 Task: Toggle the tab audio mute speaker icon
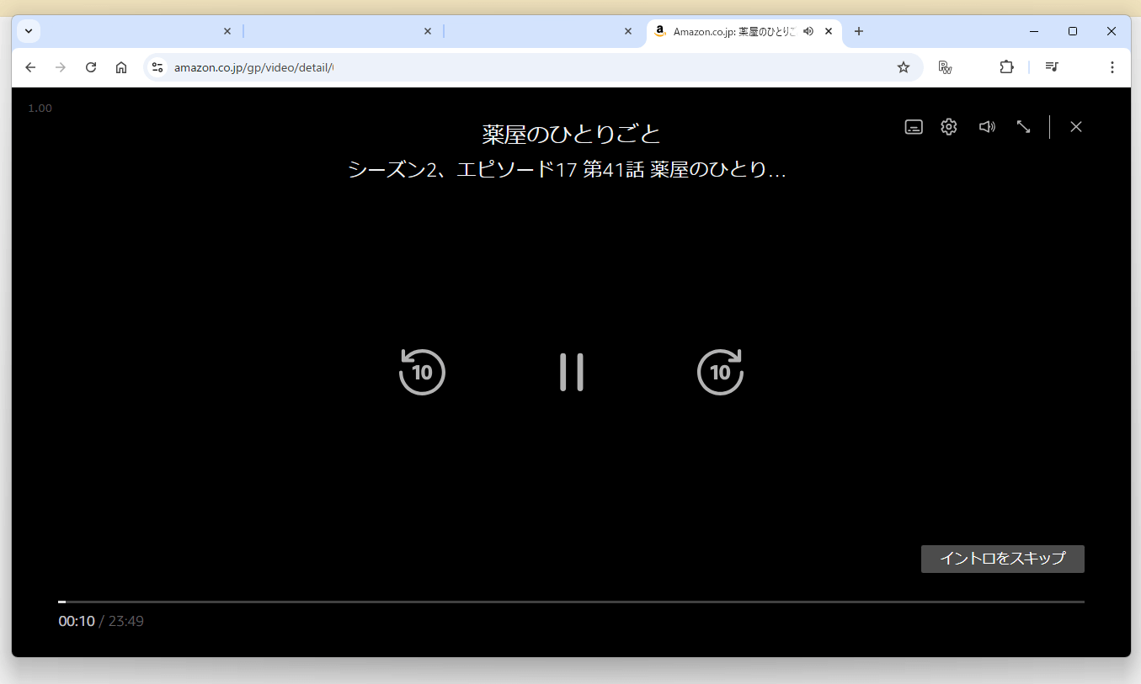click(x=808, y=31)
